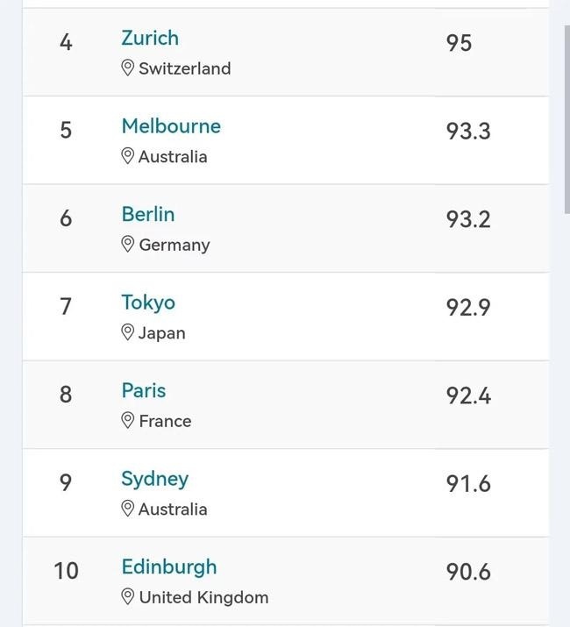Click rank number 8 in Paris row
The image size is (570, 627).
coord(66,395)
